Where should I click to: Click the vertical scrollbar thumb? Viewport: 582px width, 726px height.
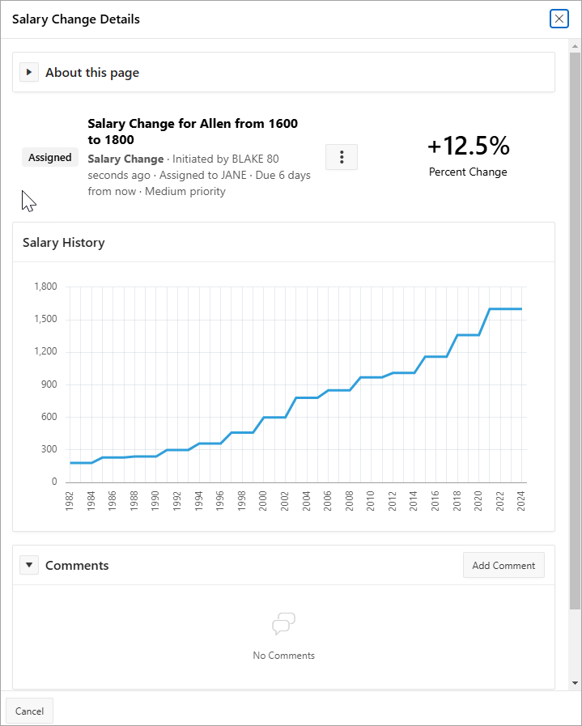575,324
